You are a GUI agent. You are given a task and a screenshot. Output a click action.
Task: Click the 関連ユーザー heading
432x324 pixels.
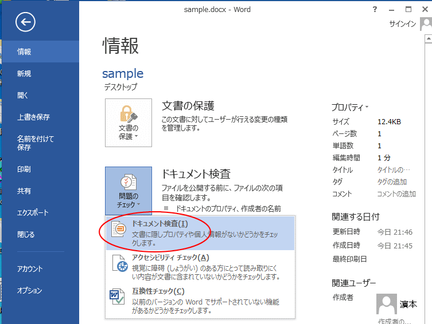354,283
